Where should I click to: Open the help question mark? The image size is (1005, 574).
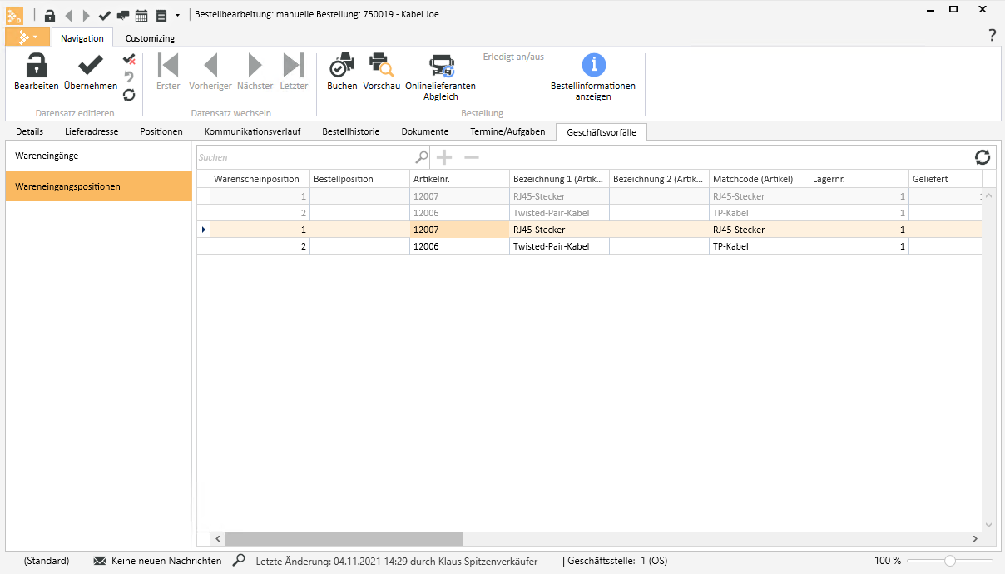(x=992, y=35)
